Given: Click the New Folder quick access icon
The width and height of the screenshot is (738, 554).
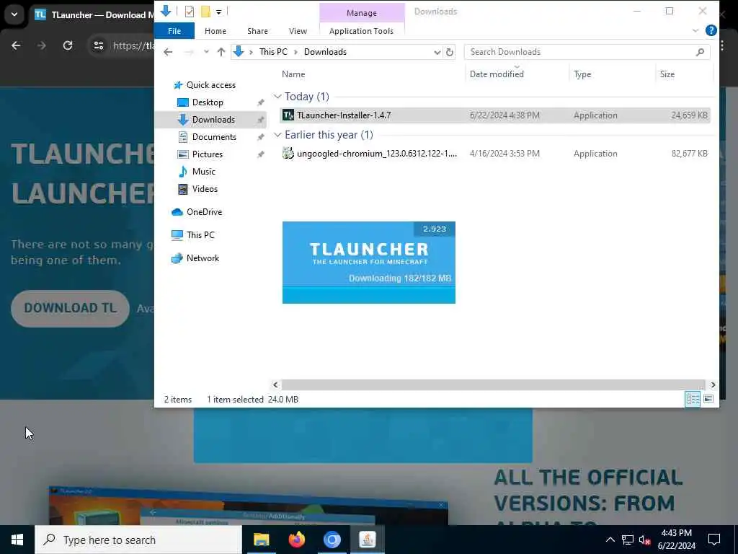Looking at the screenshot, I should click(x=205, y=12).
